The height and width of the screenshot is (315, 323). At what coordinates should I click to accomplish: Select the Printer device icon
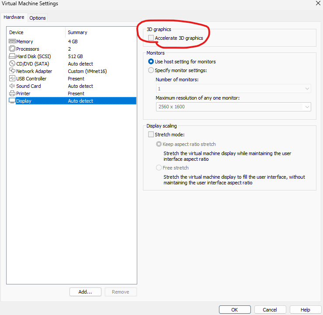pos(12,93)
